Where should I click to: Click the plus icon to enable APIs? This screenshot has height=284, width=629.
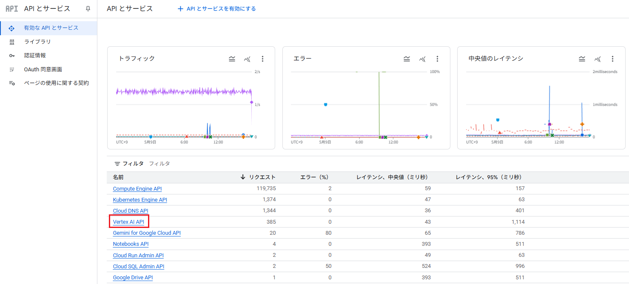point(180,8)
